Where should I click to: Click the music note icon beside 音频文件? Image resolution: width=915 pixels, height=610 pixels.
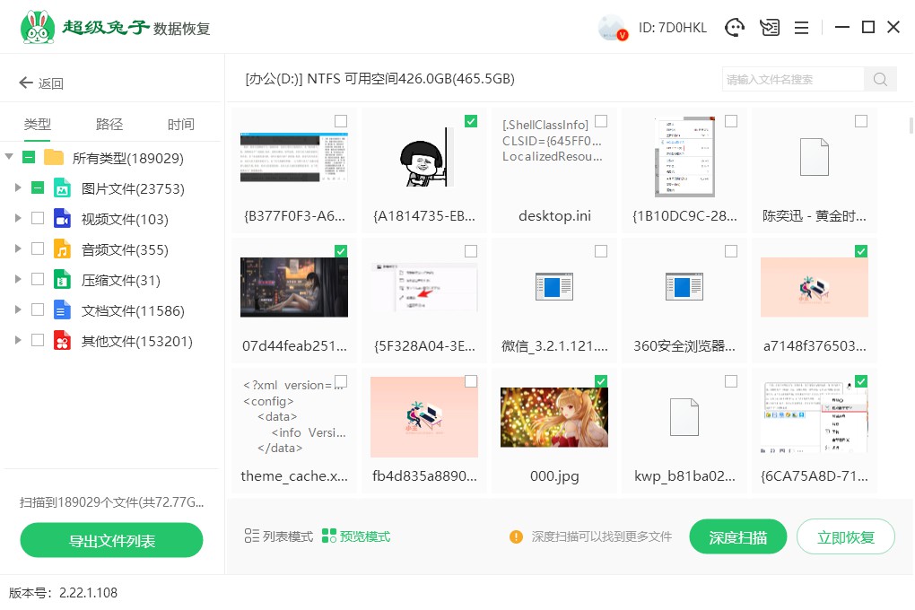pyautogui.click(x=62, y=249)
